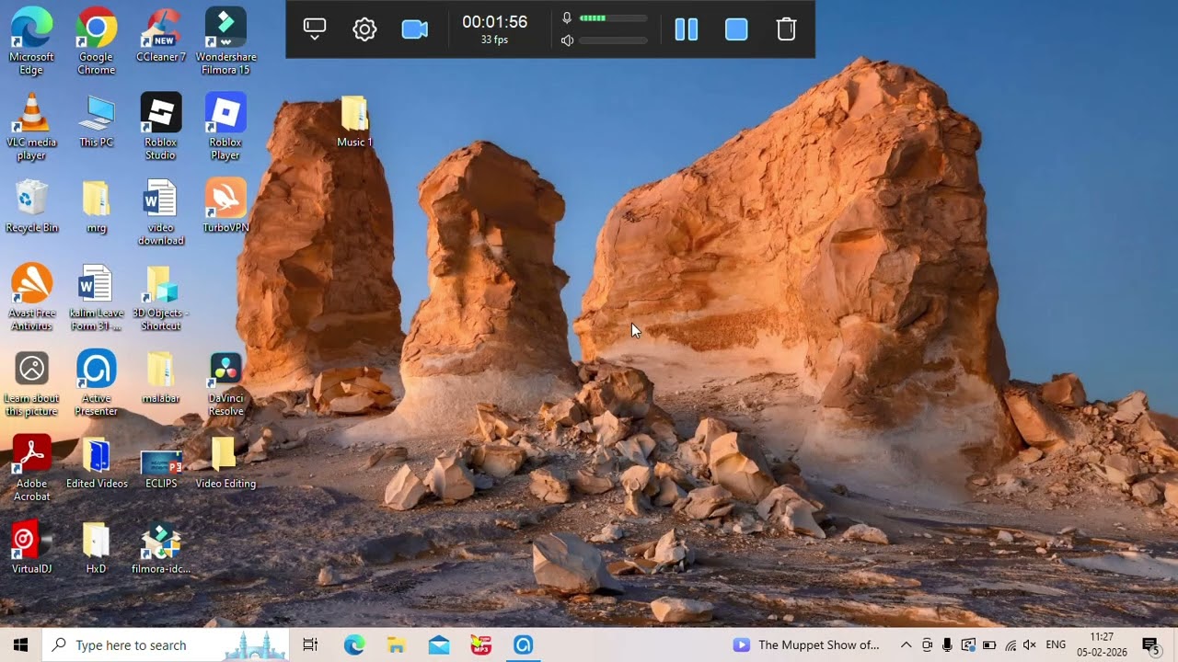This screenshot has width=1178, height=662.
Task: Open Active Presenter taskbar button
Action: tap(524, 645)
